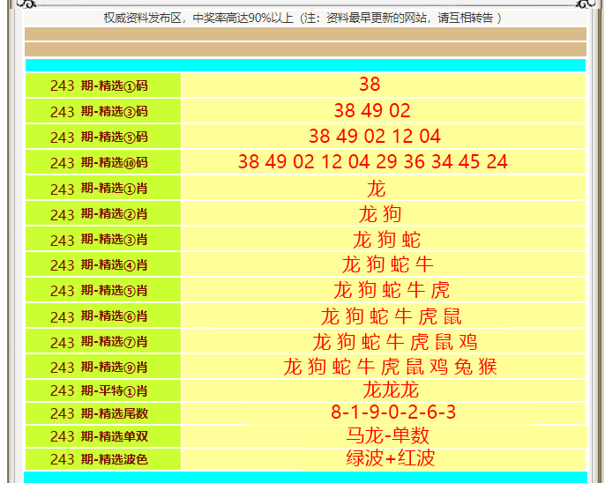Select the label 243 期-精选⑨肖

pyautogui.click(x=99, y=367)
